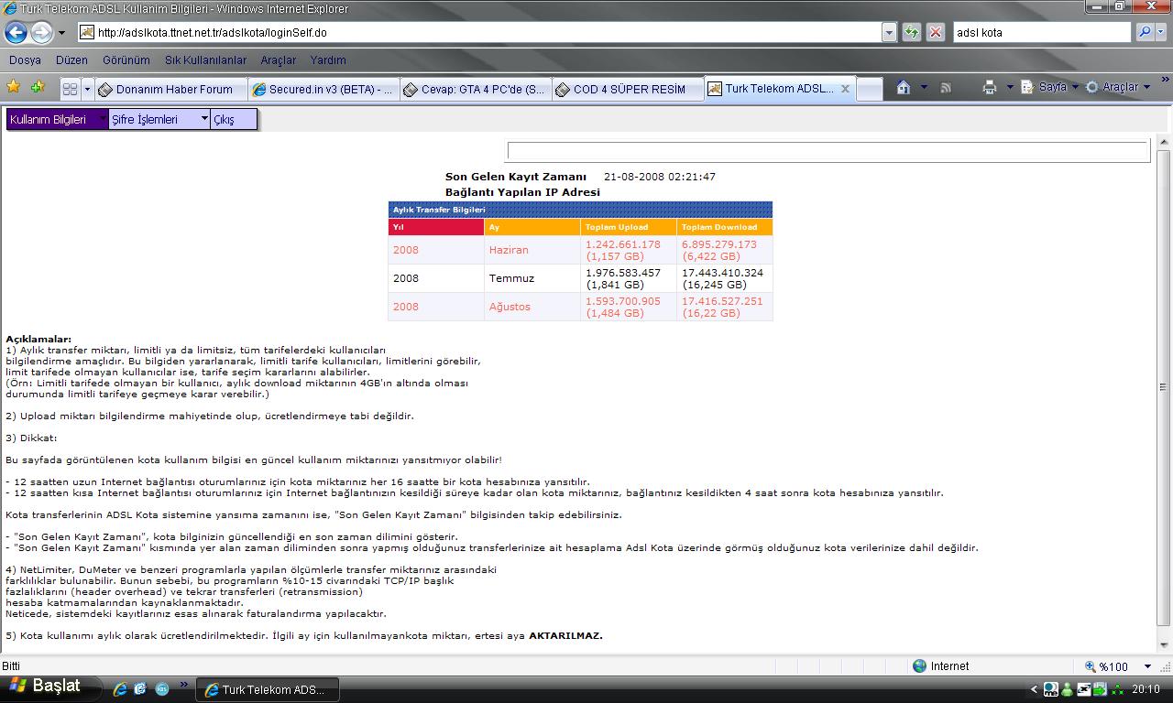Viewport: 1173px width, 703px height.
Task: Click Add to Favorites star-plus icon
Action: pos(38,87)
